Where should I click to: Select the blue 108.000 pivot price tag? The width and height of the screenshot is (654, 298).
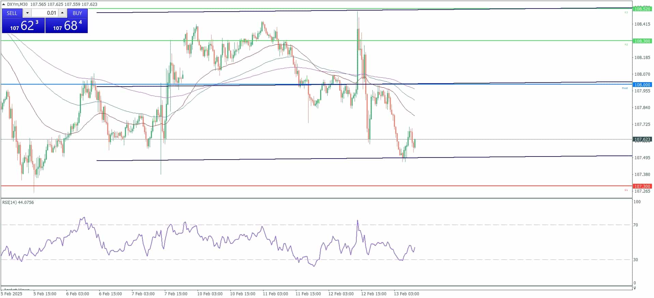click(x=642, y=85)
